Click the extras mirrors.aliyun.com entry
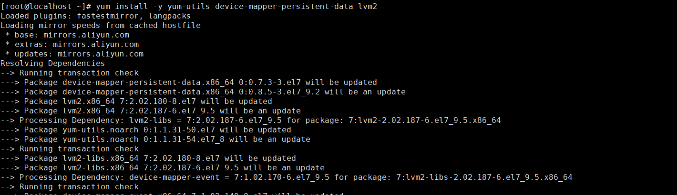Viewport: 677px width, 195px height. (x=72, y=45)
